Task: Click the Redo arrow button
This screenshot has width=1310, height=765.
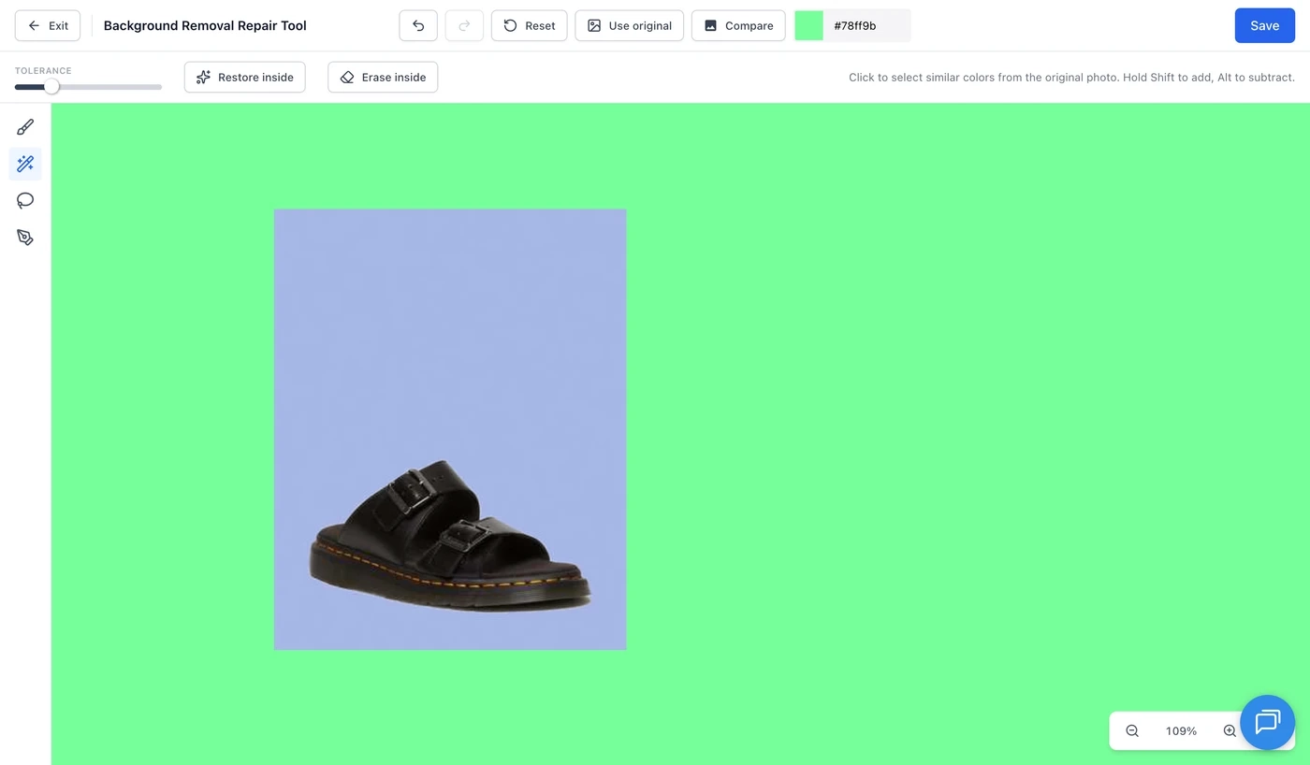Action: tap(464, 25)
